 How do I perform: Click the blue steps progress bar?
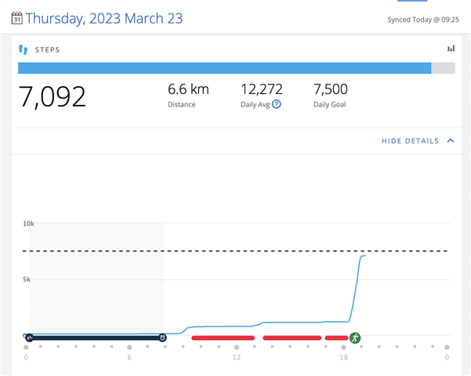click(224, 68)
